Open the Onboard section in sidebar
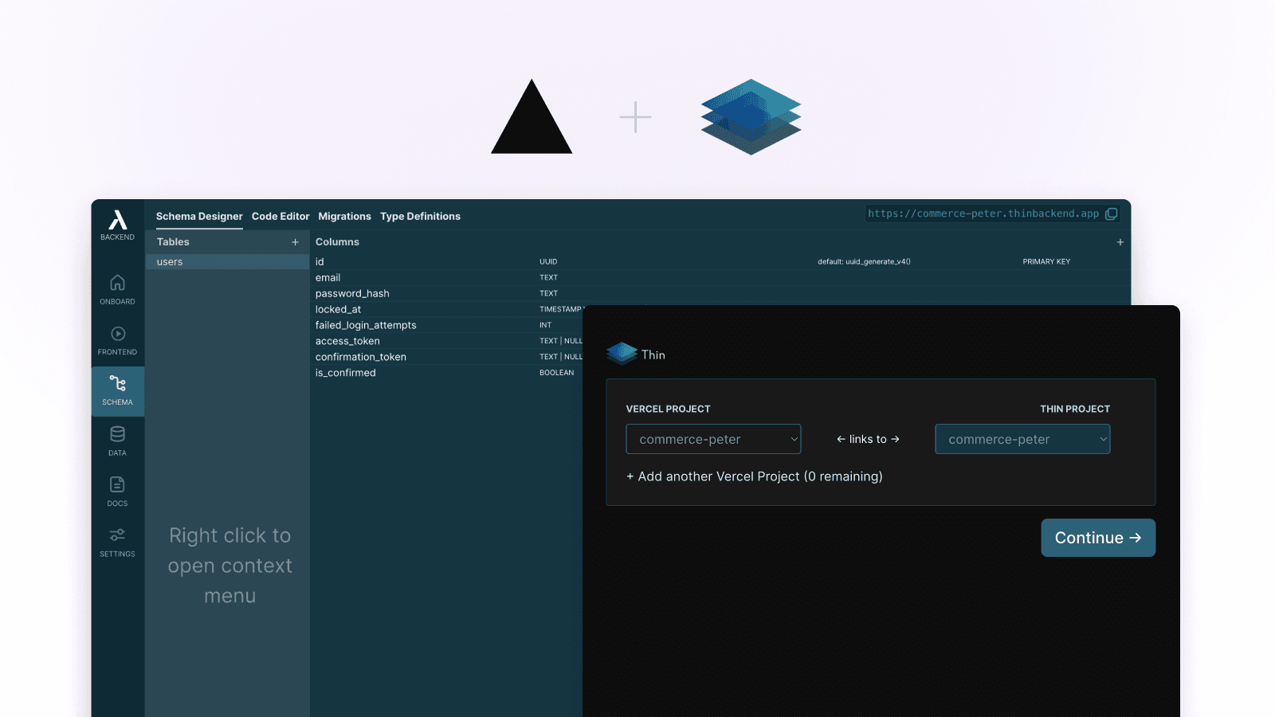The height and width of the screenshot is (717, 1275). 117,290
